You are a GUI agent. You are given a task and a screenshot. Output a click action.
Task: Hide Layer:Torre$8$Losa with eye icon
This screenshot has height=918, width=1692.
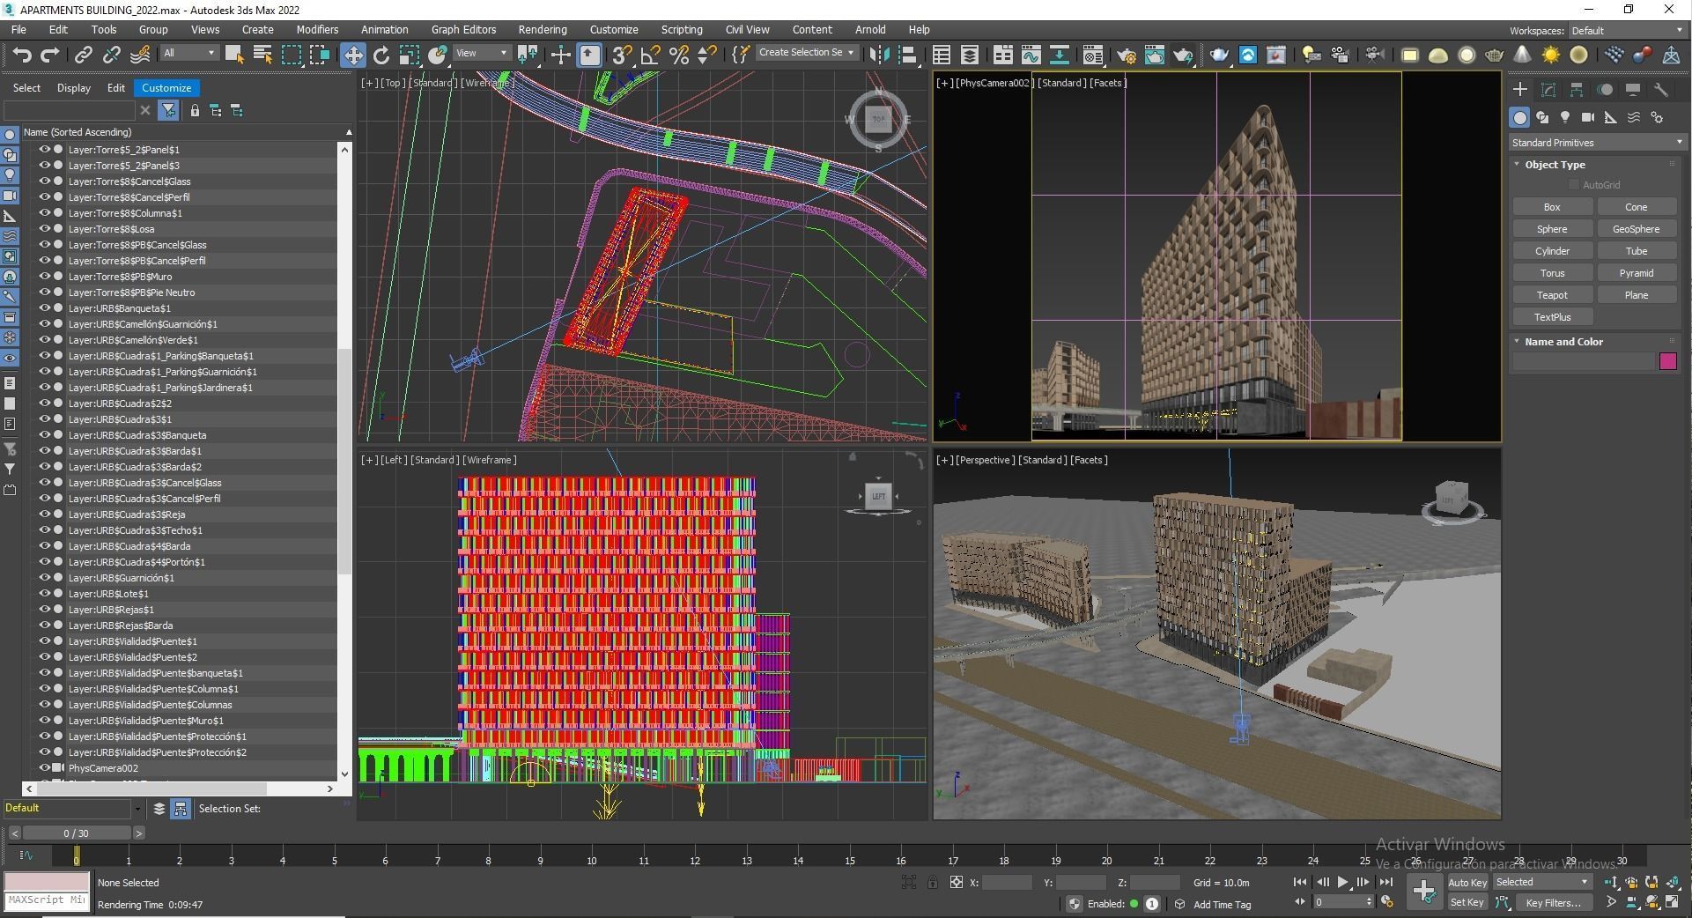coord(44,229)
